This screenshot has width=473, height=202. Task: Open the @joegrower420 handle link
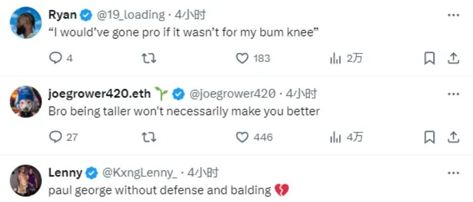[232, 94]
